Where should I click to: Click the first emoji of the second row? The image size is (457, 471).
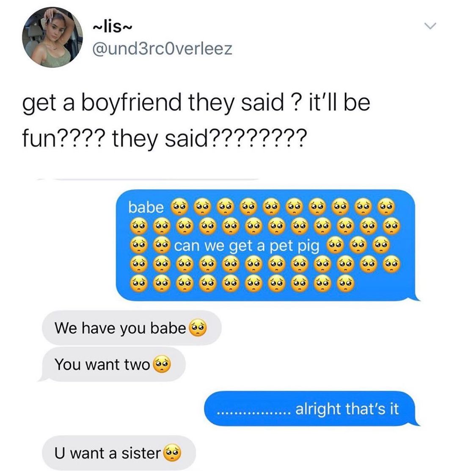coord(138,226)
